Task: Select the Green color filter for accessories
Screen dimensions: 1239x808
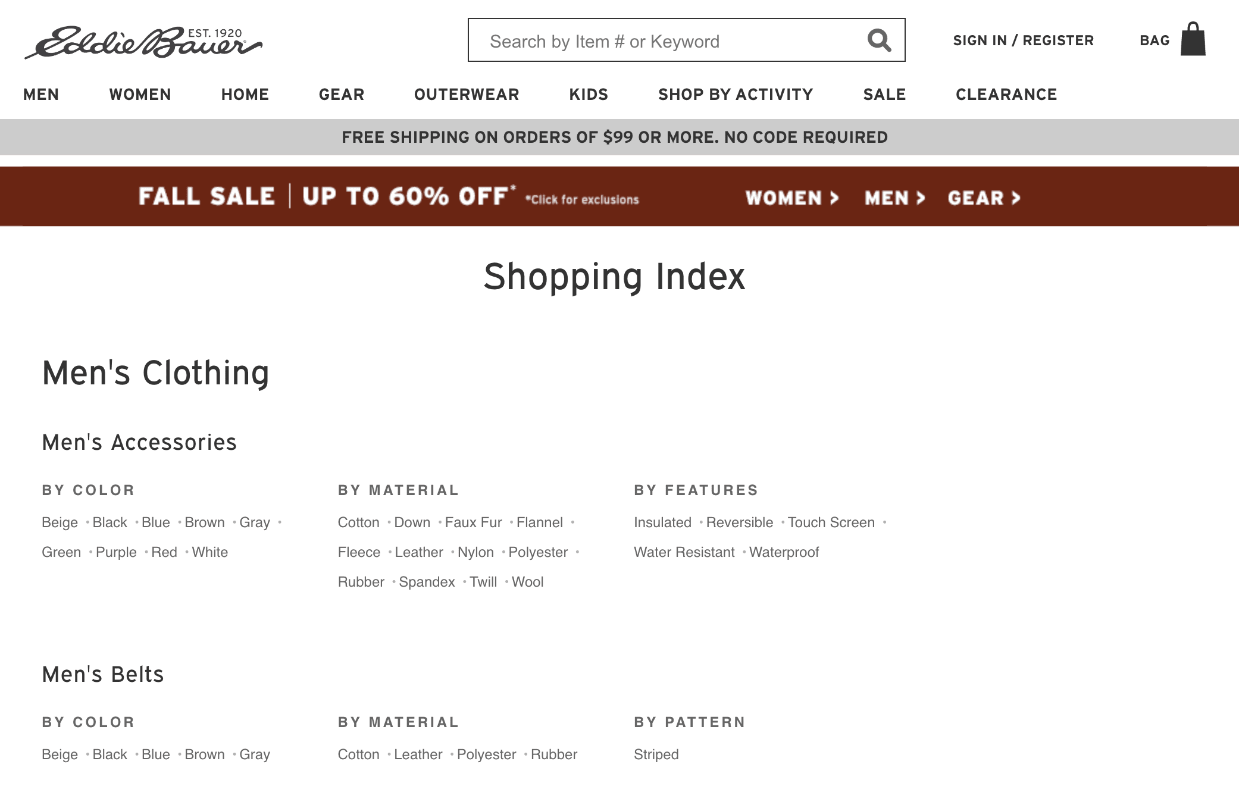Action: (x=61, y=552)
